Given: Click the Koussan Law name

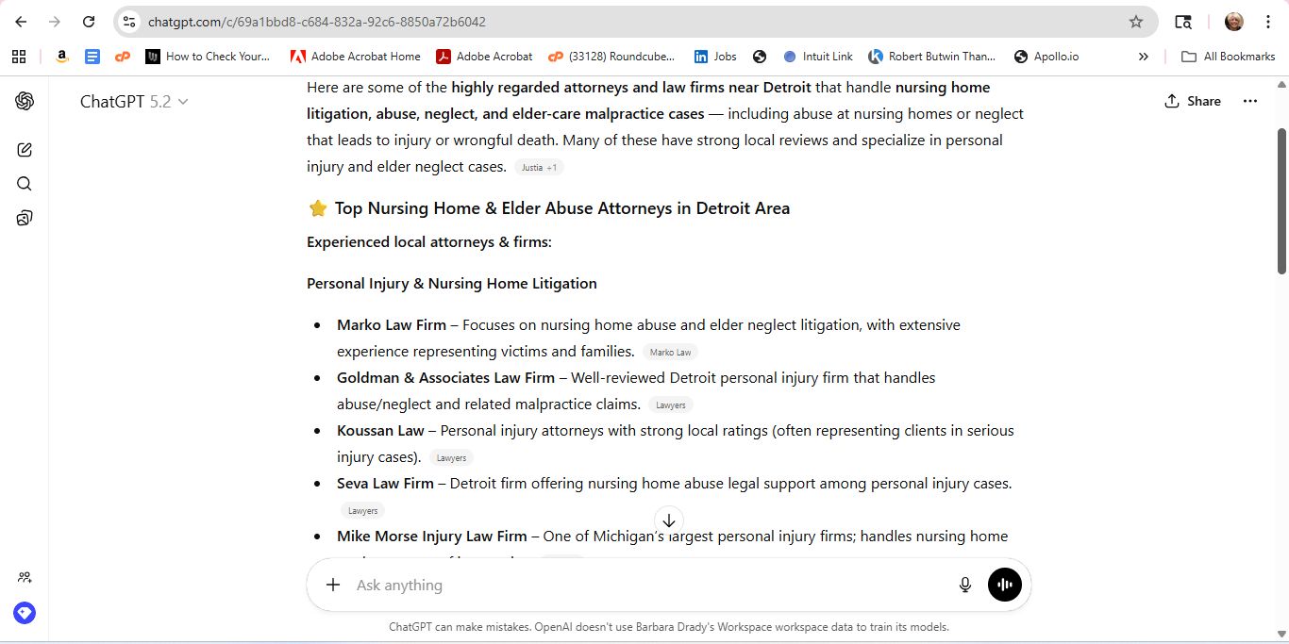Looking at the screenshot, I should (x=380, y=430).
